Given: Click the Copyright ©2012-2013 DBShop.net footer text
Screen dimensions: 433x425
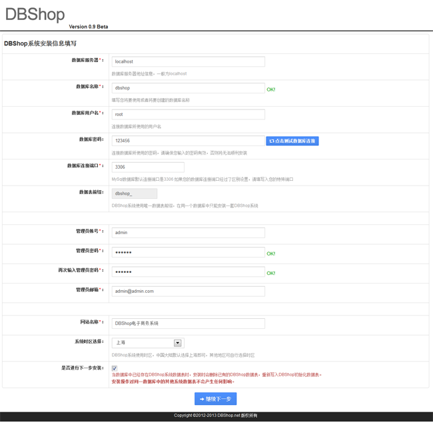Looking at the screenshot, I should [215, 415].
